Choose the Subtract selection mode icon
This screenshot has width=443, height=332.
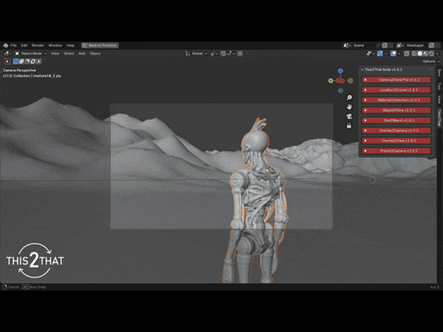pos(27,62)
